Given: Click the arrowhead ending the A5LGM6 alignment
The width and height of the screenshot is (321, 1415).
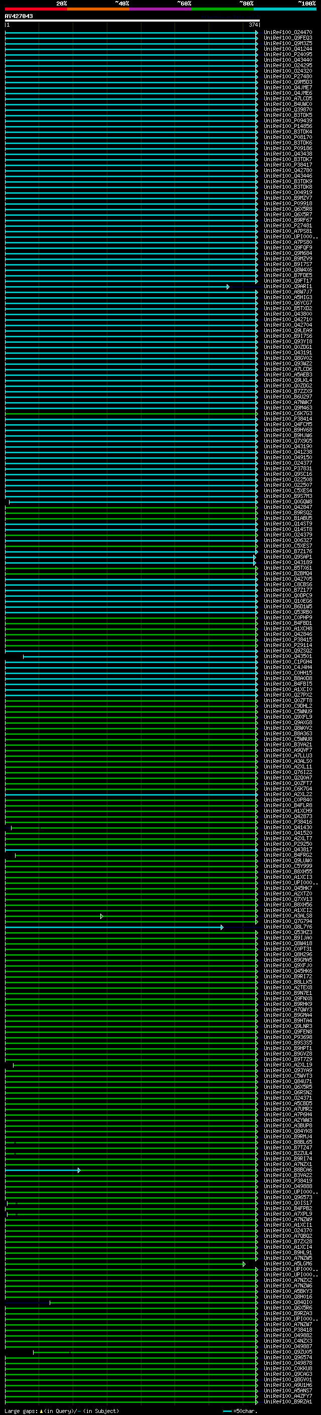Looking at the screenshot, I should tap(244, 1264).
